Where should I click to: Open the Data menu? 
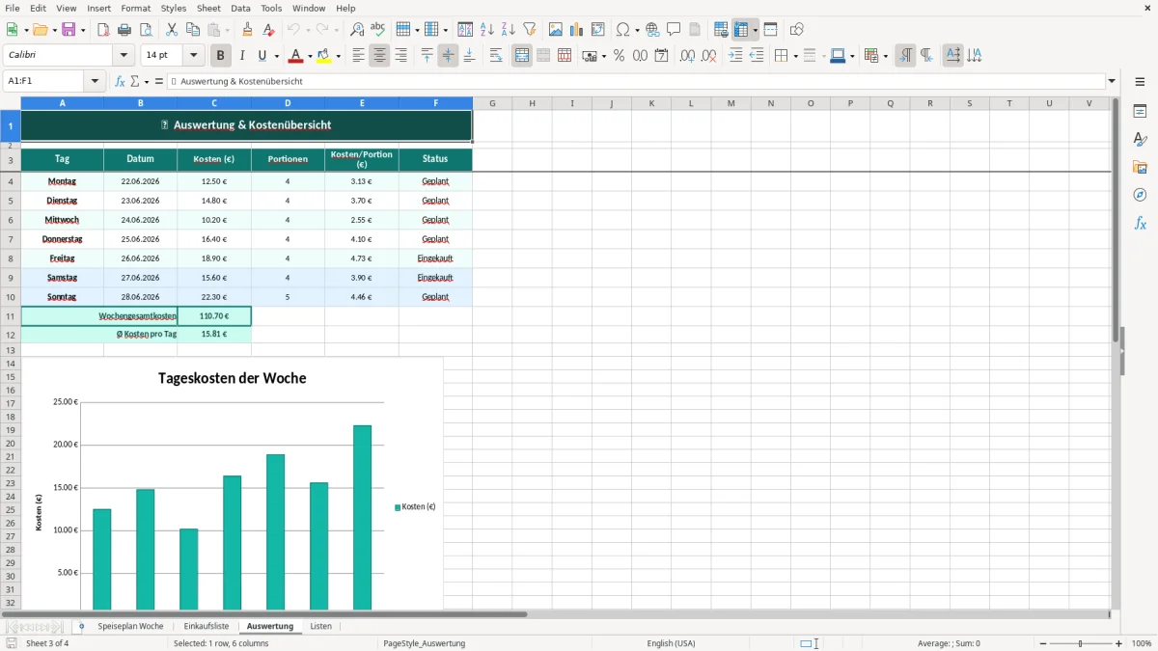pos(240,8)
